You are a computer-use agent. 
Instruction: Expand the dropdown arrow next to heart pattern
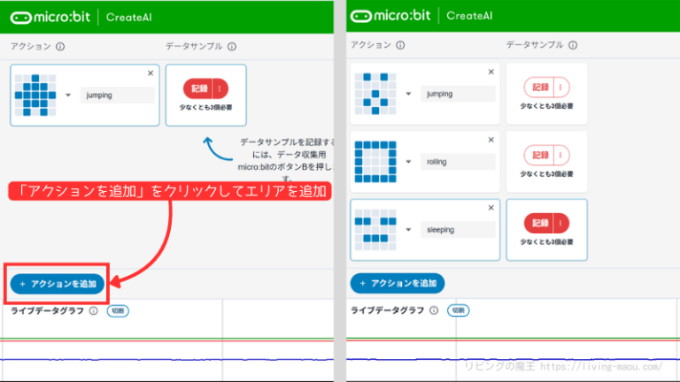click(x=68, y=95)
